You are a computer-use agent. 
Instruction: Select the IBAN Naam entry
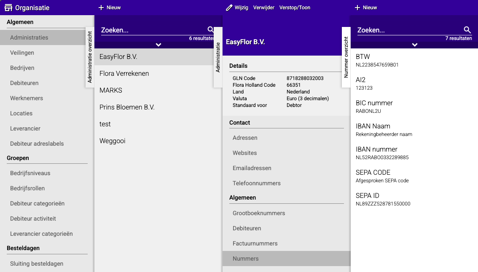coord(414,130)
